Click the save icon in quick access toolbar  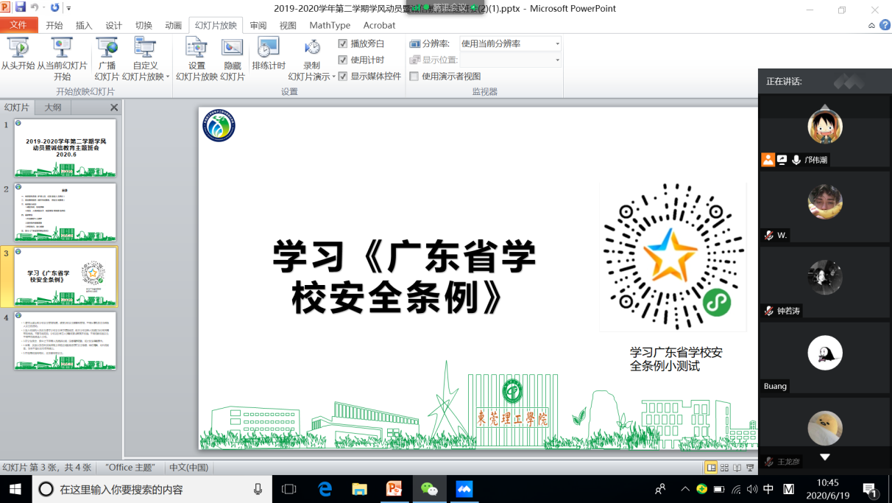point(21,8)
